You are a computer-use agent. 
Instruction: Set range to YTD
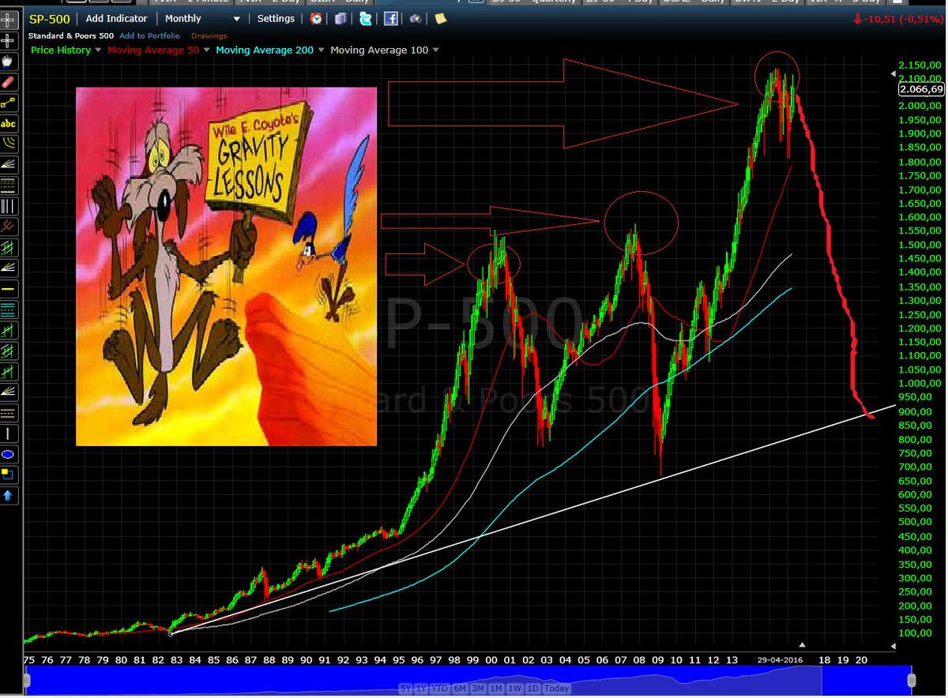(440, 689)
